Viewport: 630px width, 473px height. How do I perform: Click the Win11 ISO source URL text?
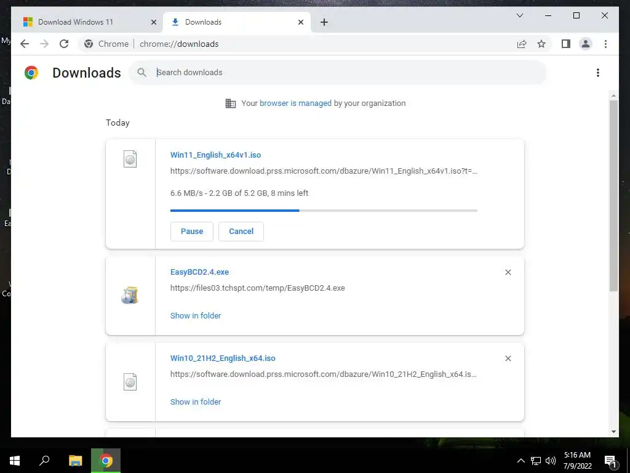[324, 171]
